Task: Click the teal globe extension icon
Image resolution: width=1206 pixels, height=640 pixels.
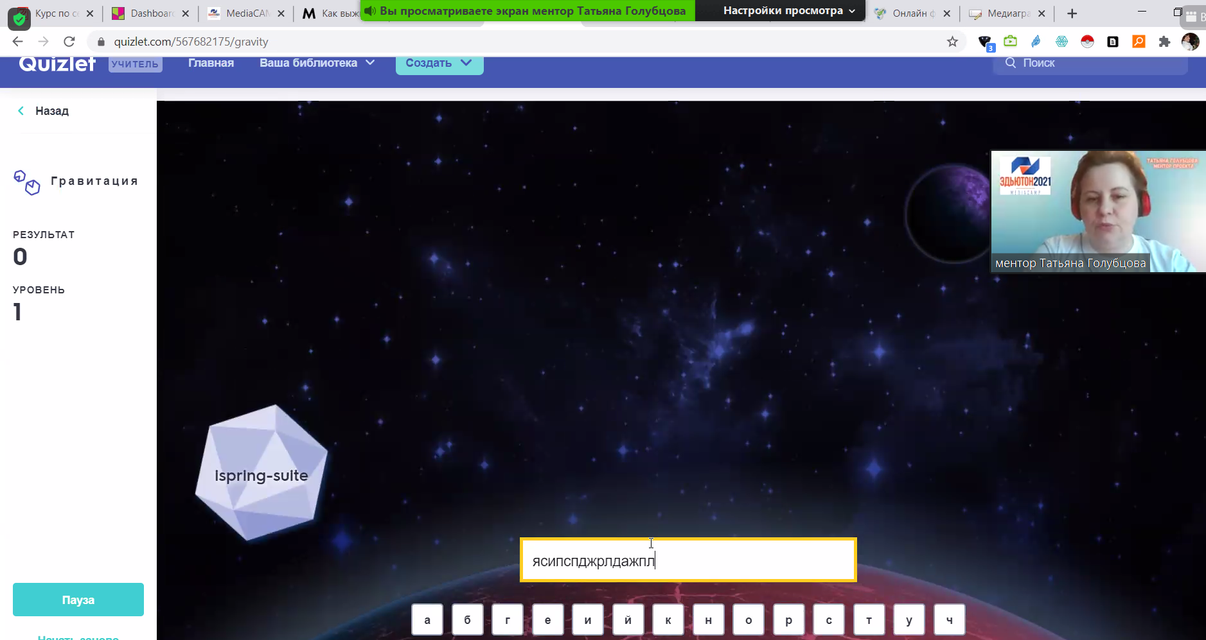Action: [x=1061, y=42]
